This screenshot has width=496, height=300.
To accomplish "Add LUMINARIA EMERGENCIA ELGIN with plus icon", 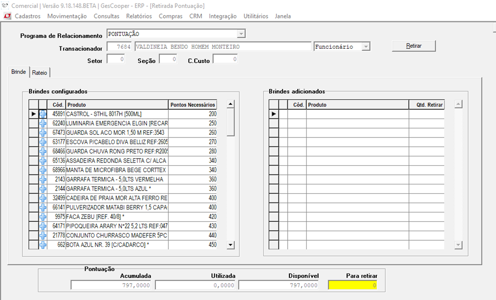I will pyautogui.click(x=43, y=123).
